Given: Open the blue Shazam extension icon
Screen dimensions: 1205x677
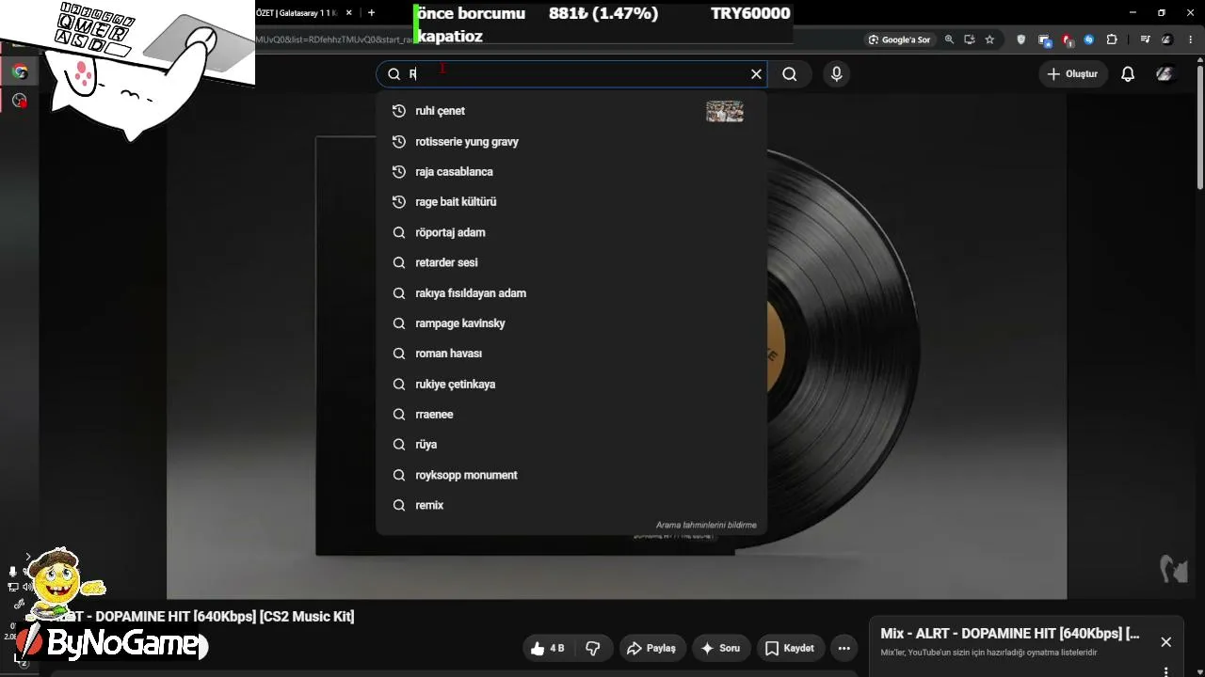Looking at the screenshot, I should tap(1089, 39).
